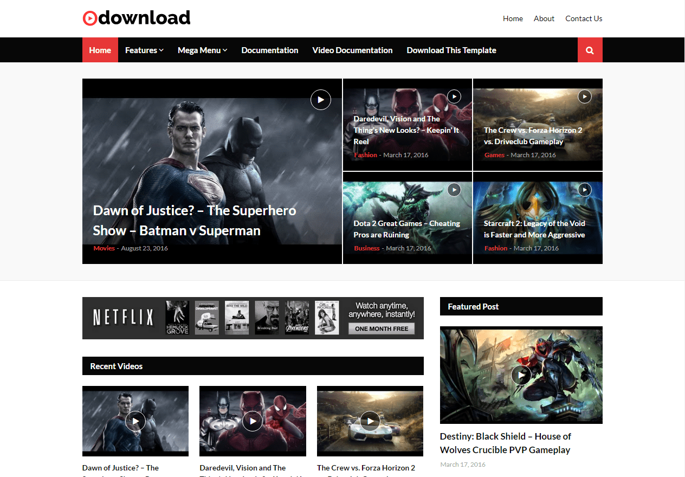Open 'Dawn of Justice? – The Superhero Show' hero headline
The width and height of the screenshot is (685, 477).
coord(195,220)
